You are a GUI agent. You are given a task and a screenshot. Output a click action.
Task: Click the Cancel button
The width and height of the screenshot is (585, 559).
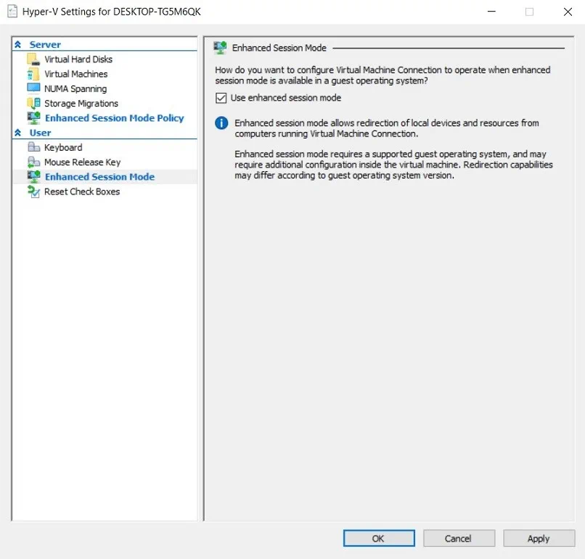coord(458,539)
